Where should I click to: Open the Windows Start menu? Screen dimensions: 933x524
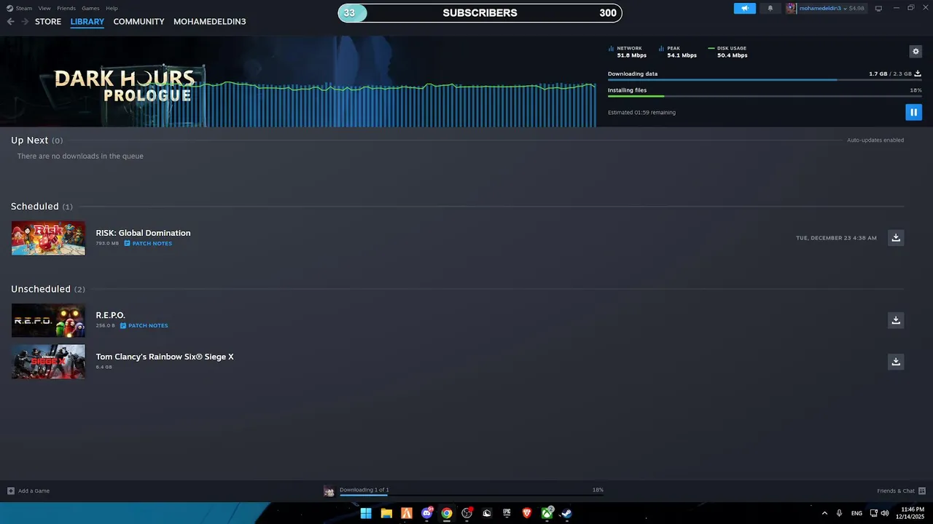coord(366,513)
